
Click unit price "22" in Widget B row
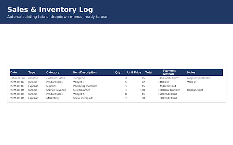click(143, 82)
